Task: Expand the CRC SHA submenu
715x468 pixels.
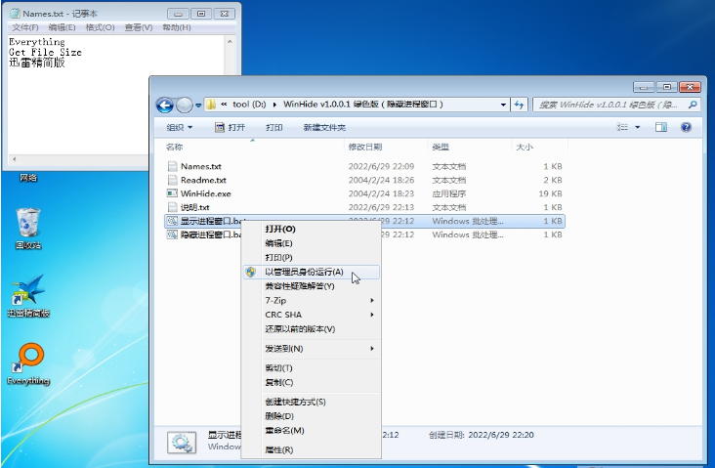Action: point(312,315)
